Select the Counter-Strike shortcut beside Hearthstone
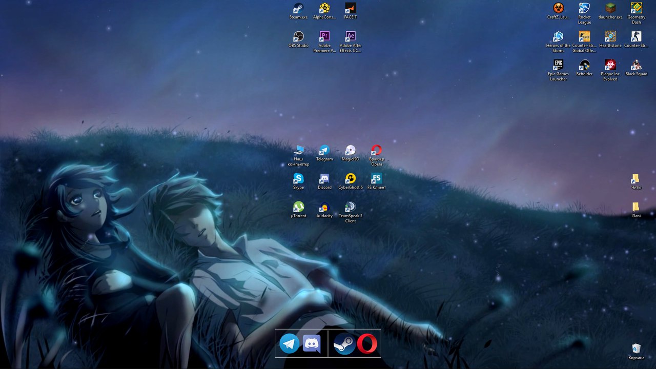The height and width of the screenshot is (369, 656). coord(637,39)
